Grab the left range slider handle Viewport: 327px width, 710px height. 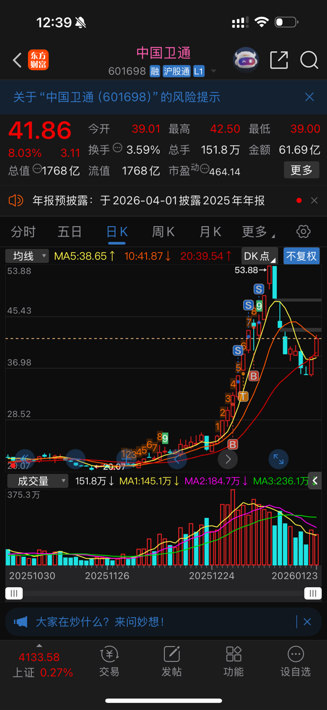coord(14,593)
